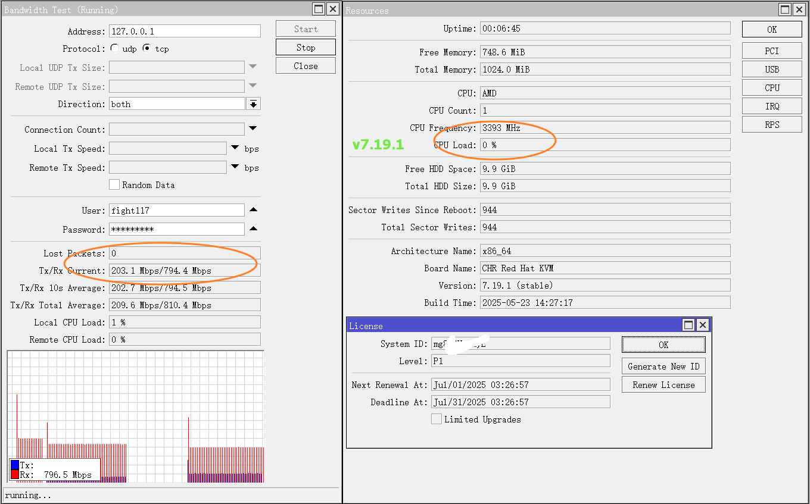Select the tcp protocol radio button

(147, 49)
